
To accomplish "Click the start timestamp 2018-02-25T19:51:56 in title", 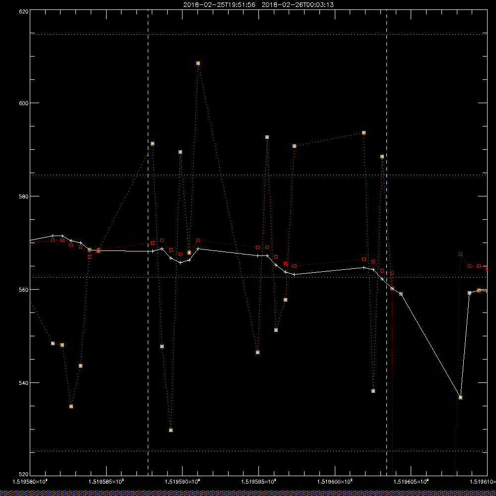I will coord(219,5).
